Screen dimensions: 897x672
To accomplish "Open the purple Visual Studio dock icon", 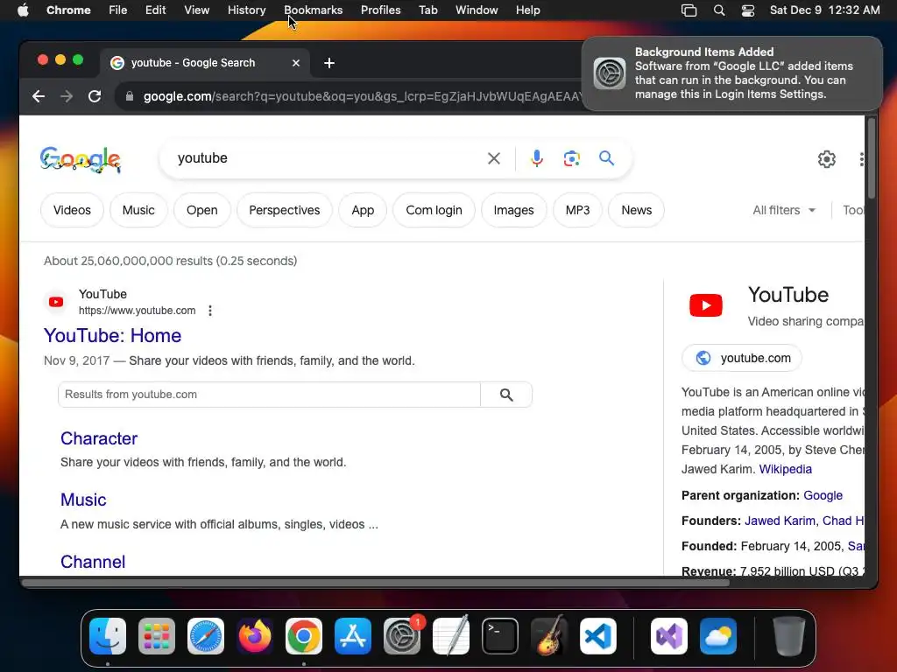I will pos(668,636).
